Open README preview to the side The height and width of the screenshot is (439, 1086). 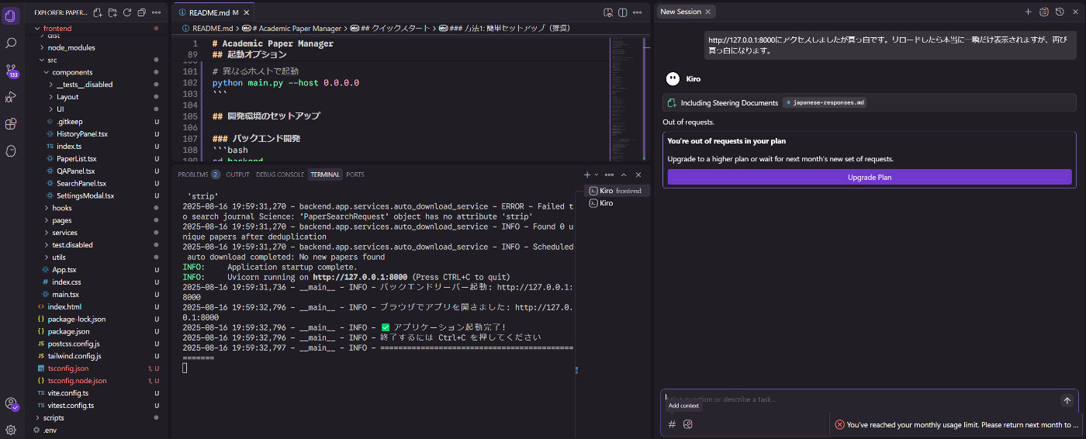(x=609, y=12)
